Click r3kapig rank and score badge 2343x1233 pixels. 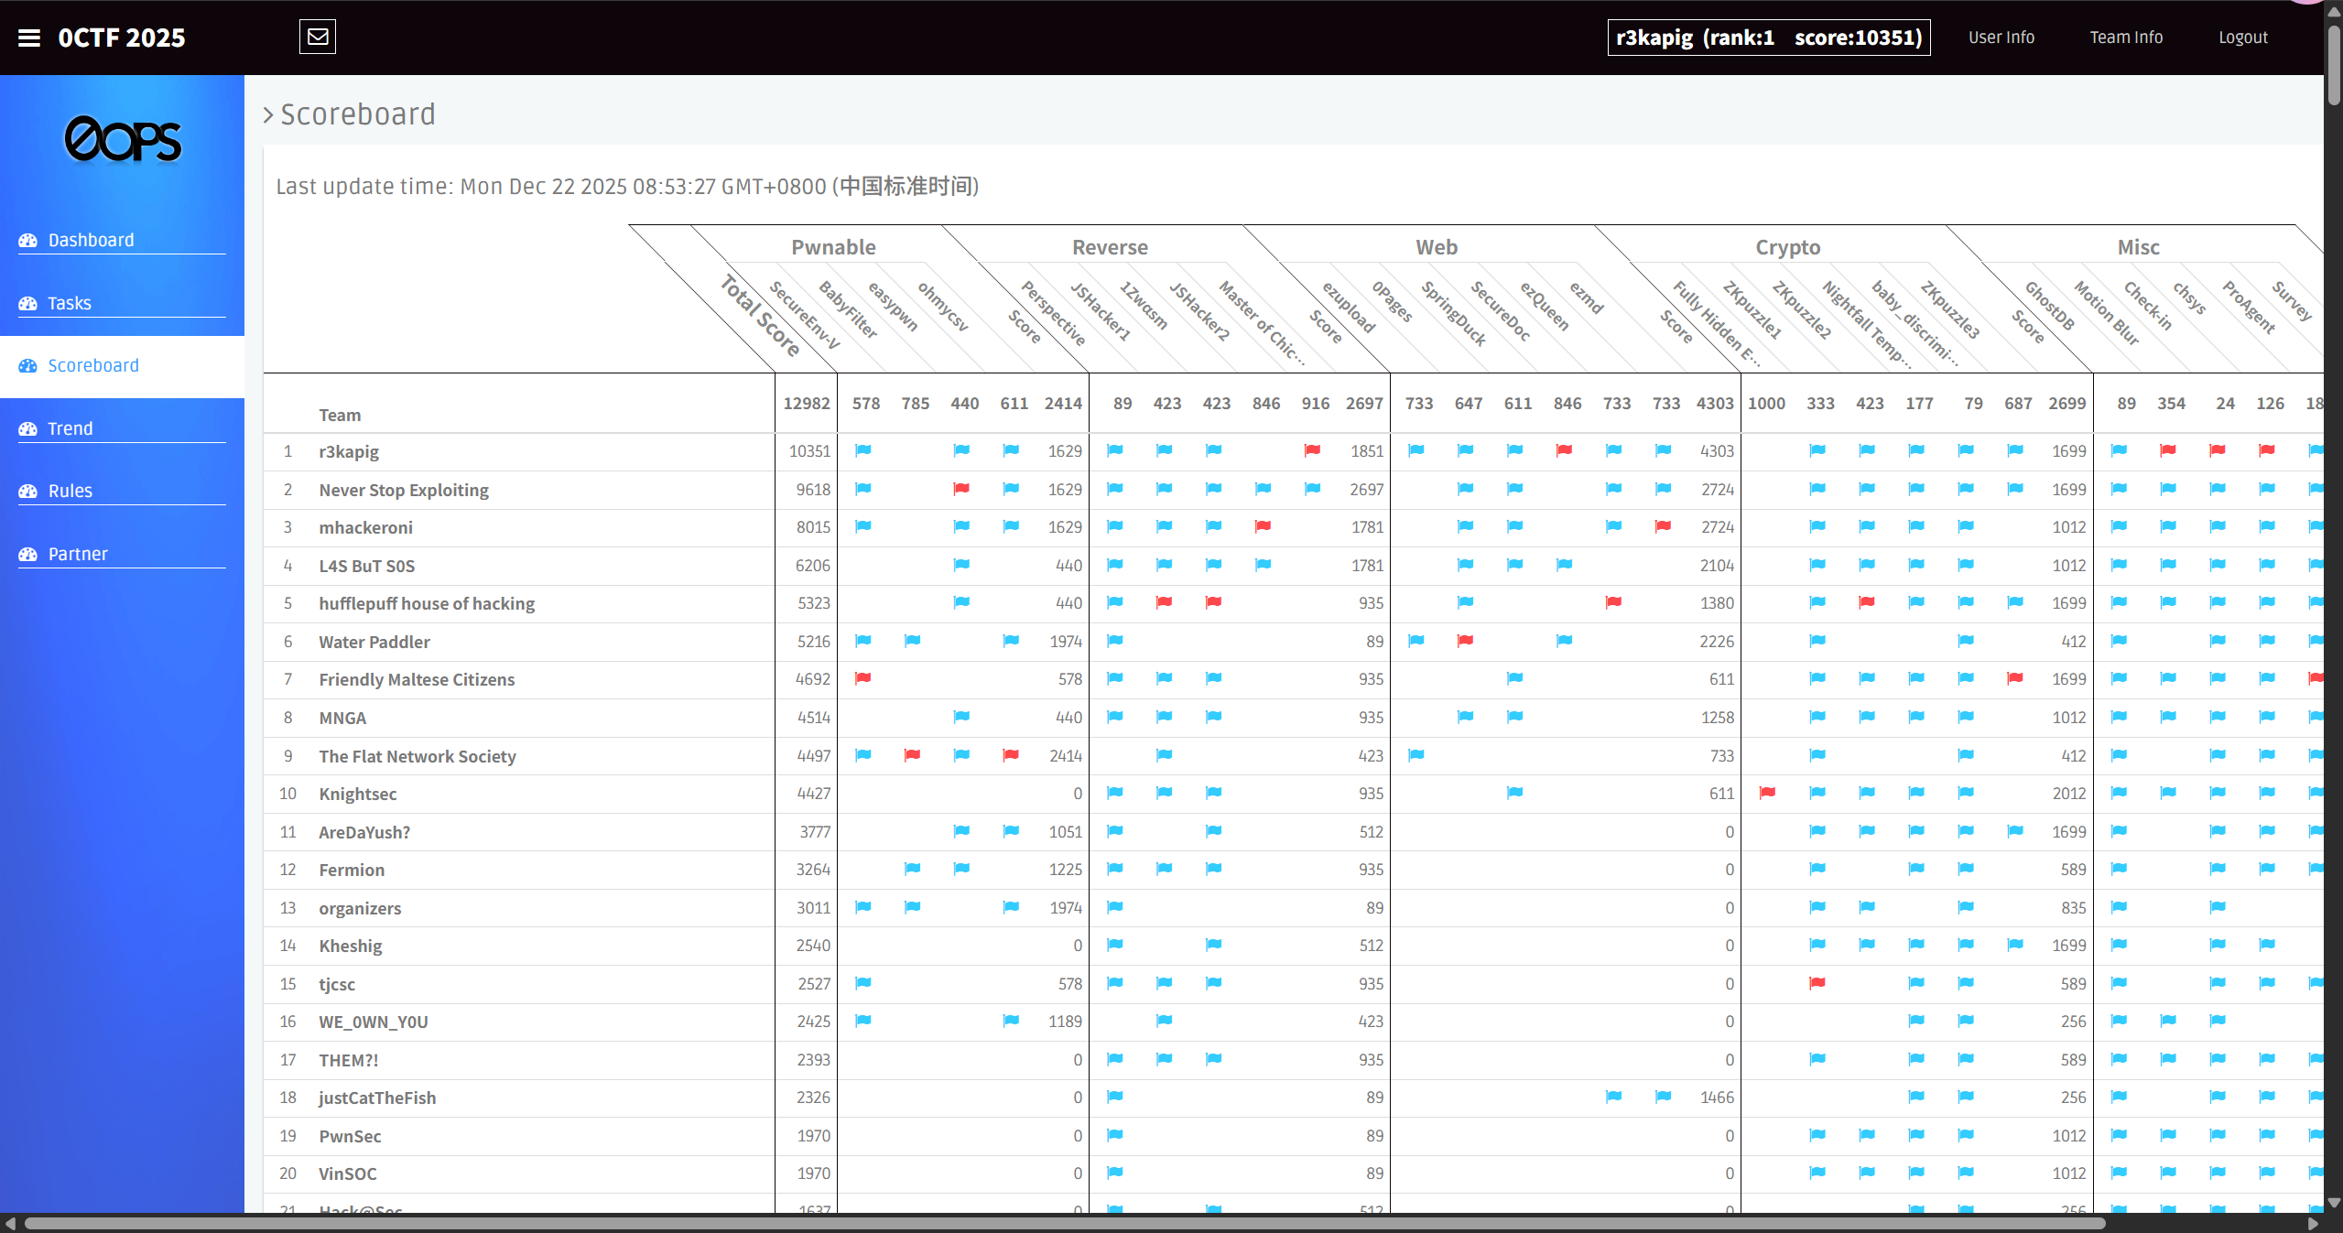tap(1769, 38)
